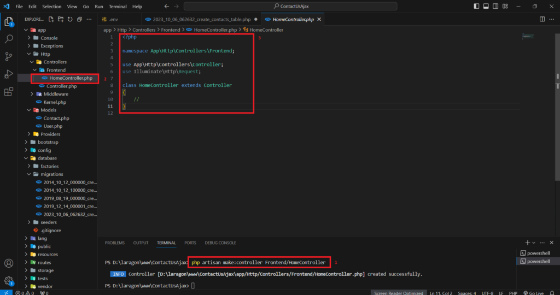560x295 pixels.
Task: Add a new terminal with plus icon
Action: point(528,243)
